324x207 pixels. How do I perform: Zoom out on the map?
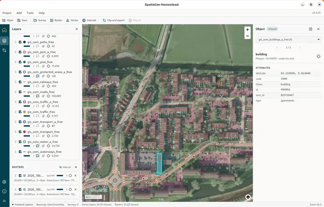247,36
